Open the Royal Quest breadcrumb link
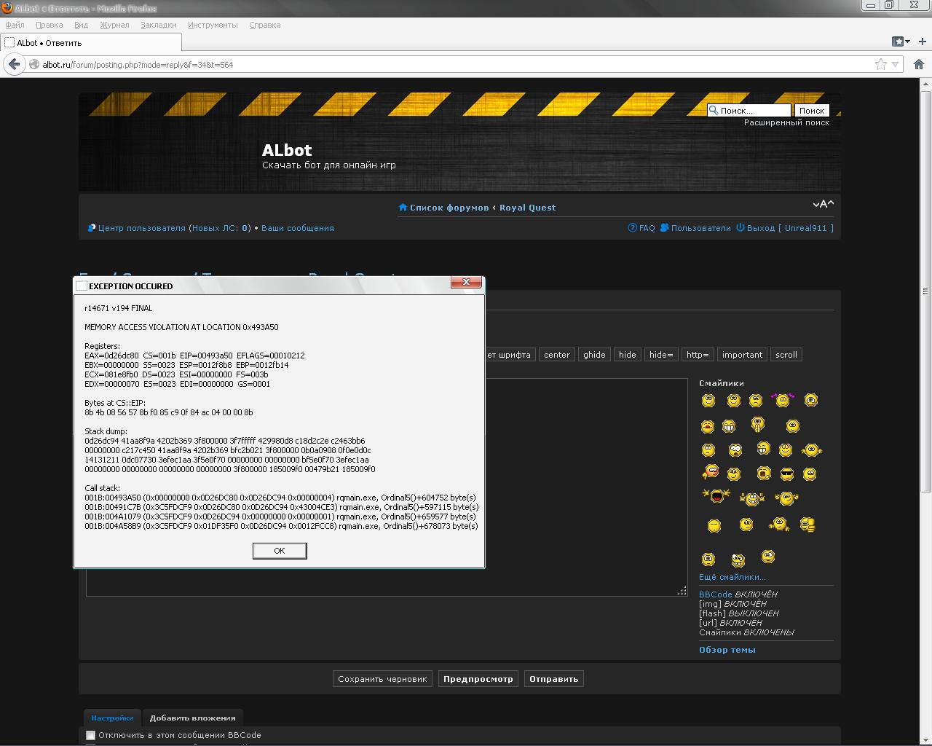This screenshot has height=746, width=932. pyautogui.click(x=527, y=208)
